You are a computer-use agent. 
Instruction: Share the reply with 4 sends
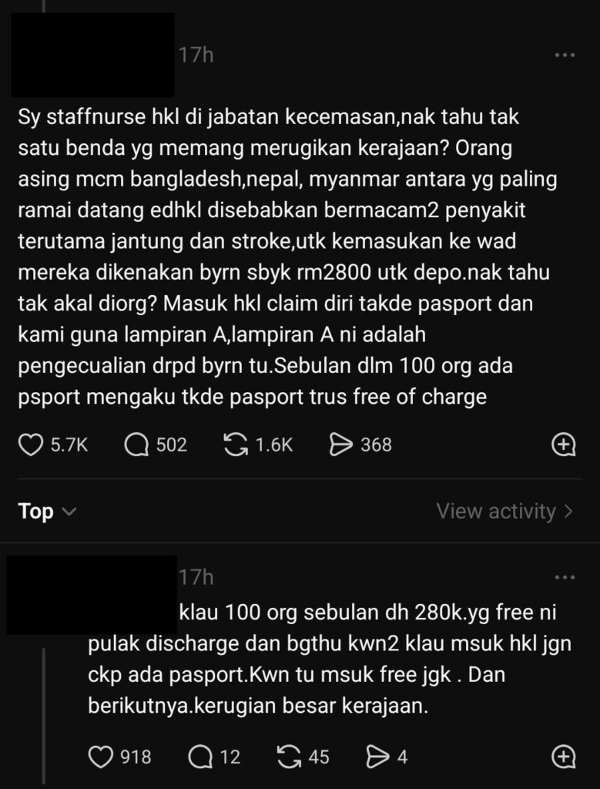point(377,757)
